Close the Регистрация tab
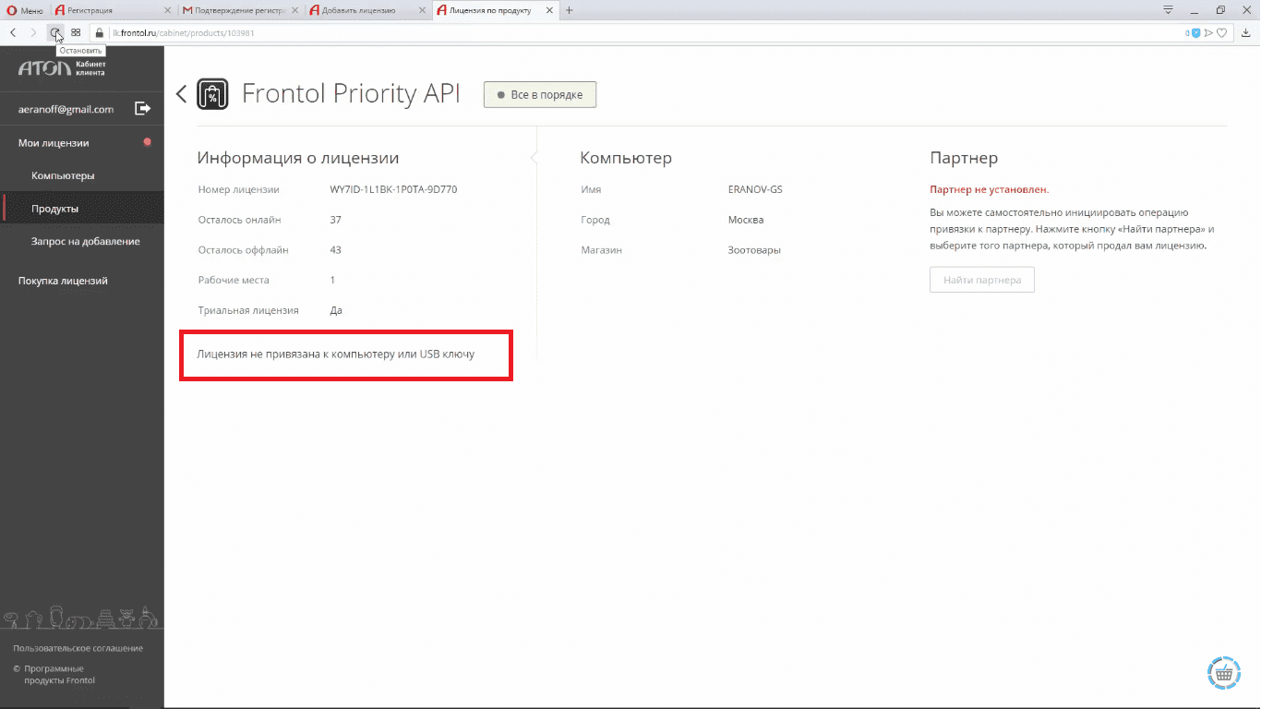 click(166, 10)
